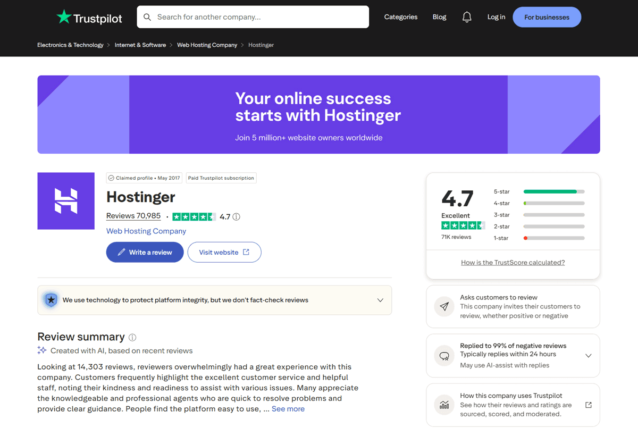The height and width of the screenshot is (436, 638).
Task: Click the search magnifier icon
Action: point(147,17)
